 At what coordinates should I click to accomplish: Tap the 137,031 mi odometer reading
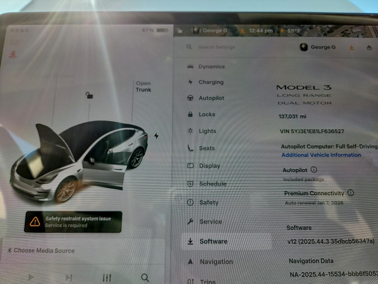292,116
